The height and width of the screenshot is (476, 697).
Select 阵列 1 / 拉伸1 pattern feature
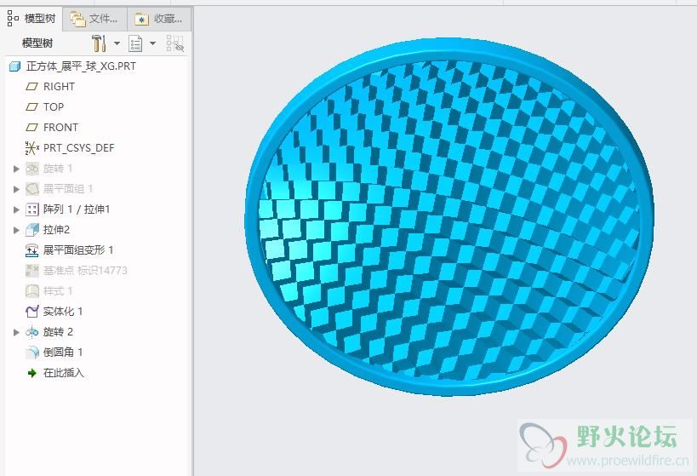[x=77, y=209]
